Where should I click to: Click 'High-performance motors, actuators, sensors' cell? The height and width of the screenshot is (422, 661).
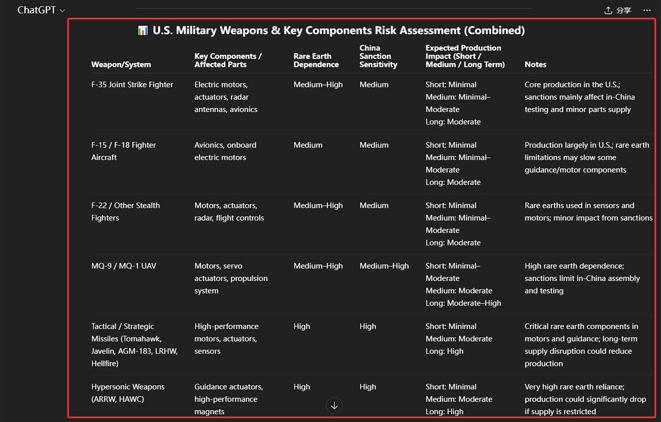coord(227,339)
